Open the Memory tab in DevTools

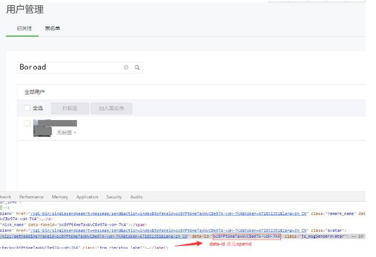point(59,198)
